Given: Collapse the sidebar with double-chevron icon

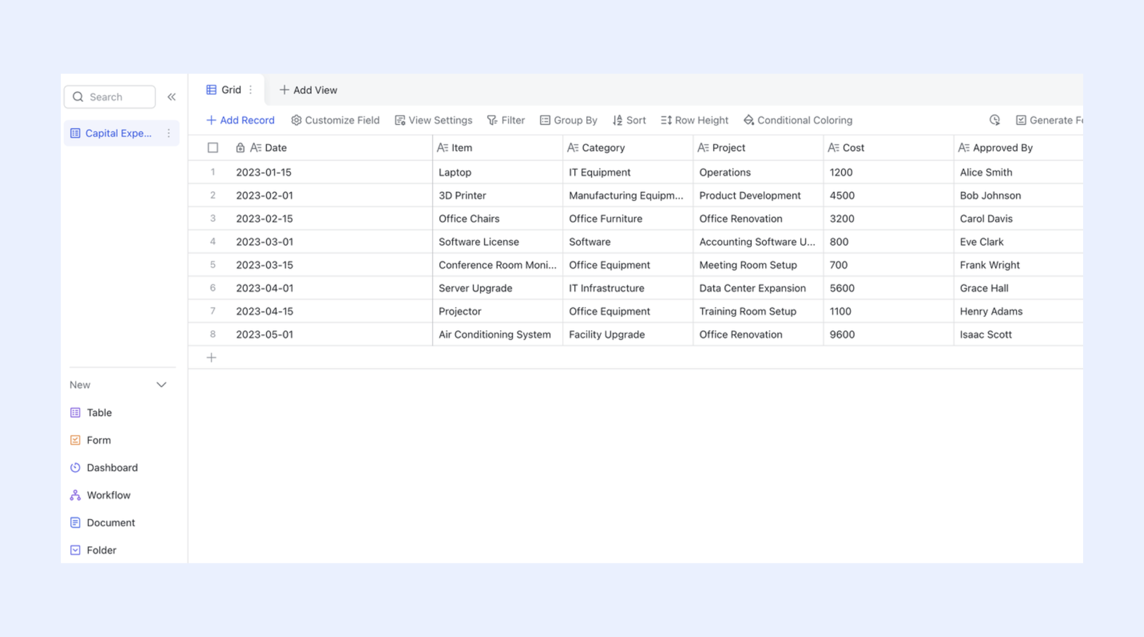Looking at the screenshot, I should (x=171, y=97).
